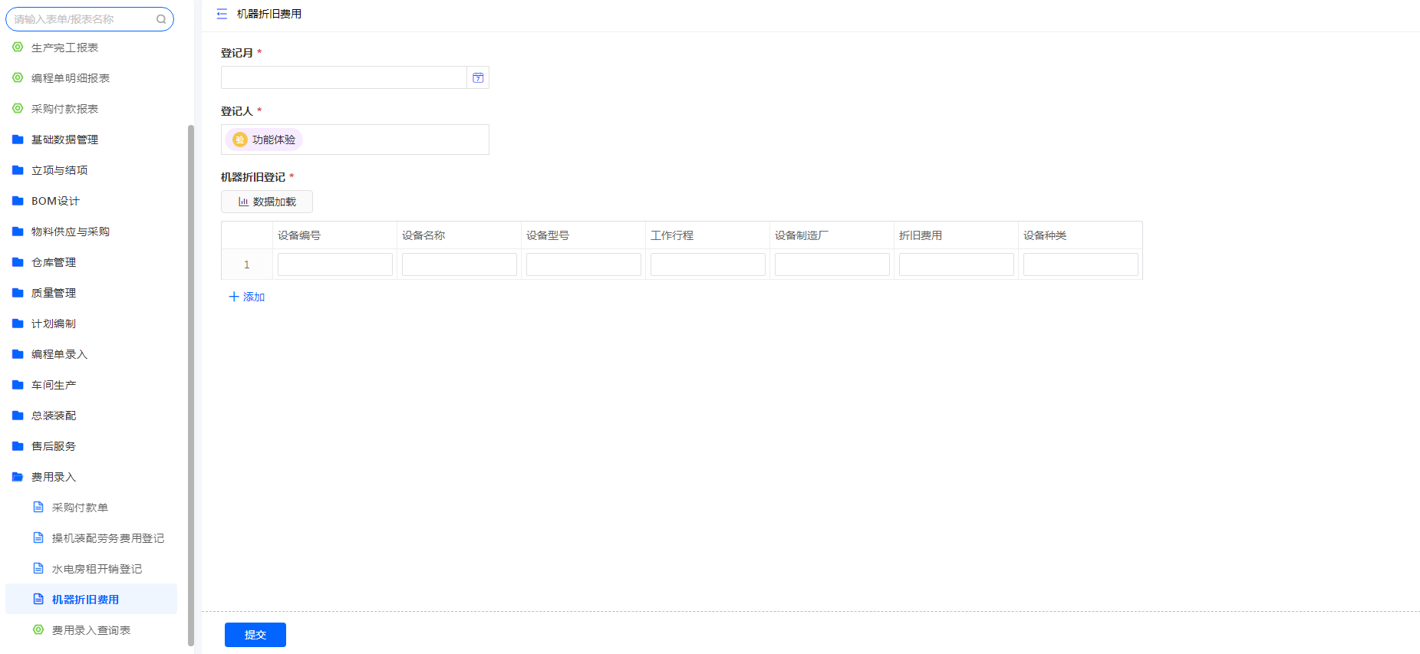The width and height of the screenshot is (1420, 654).
Task: Click the 水电房租开销登记 form document icon
Action: point(38,569)
